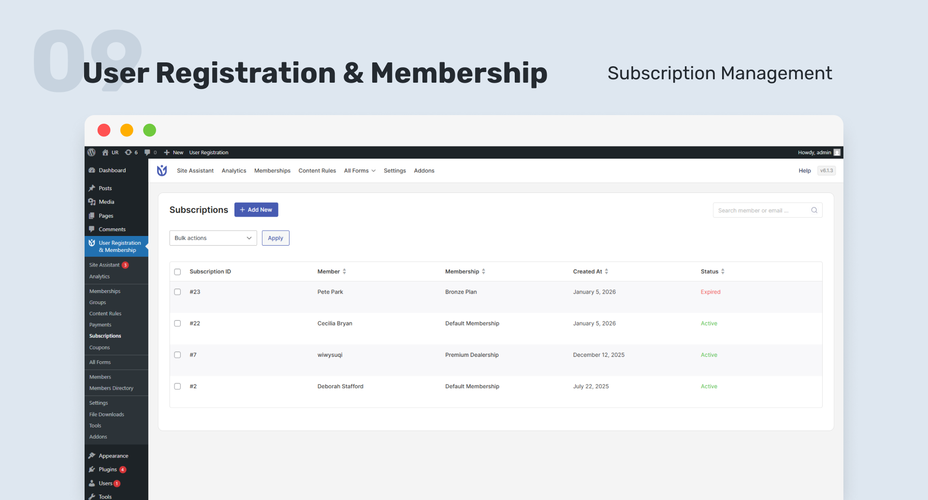Open Plugins from the sidebar plug icon
The height and width of the screenshot is (500, 928).
(92, 470)
